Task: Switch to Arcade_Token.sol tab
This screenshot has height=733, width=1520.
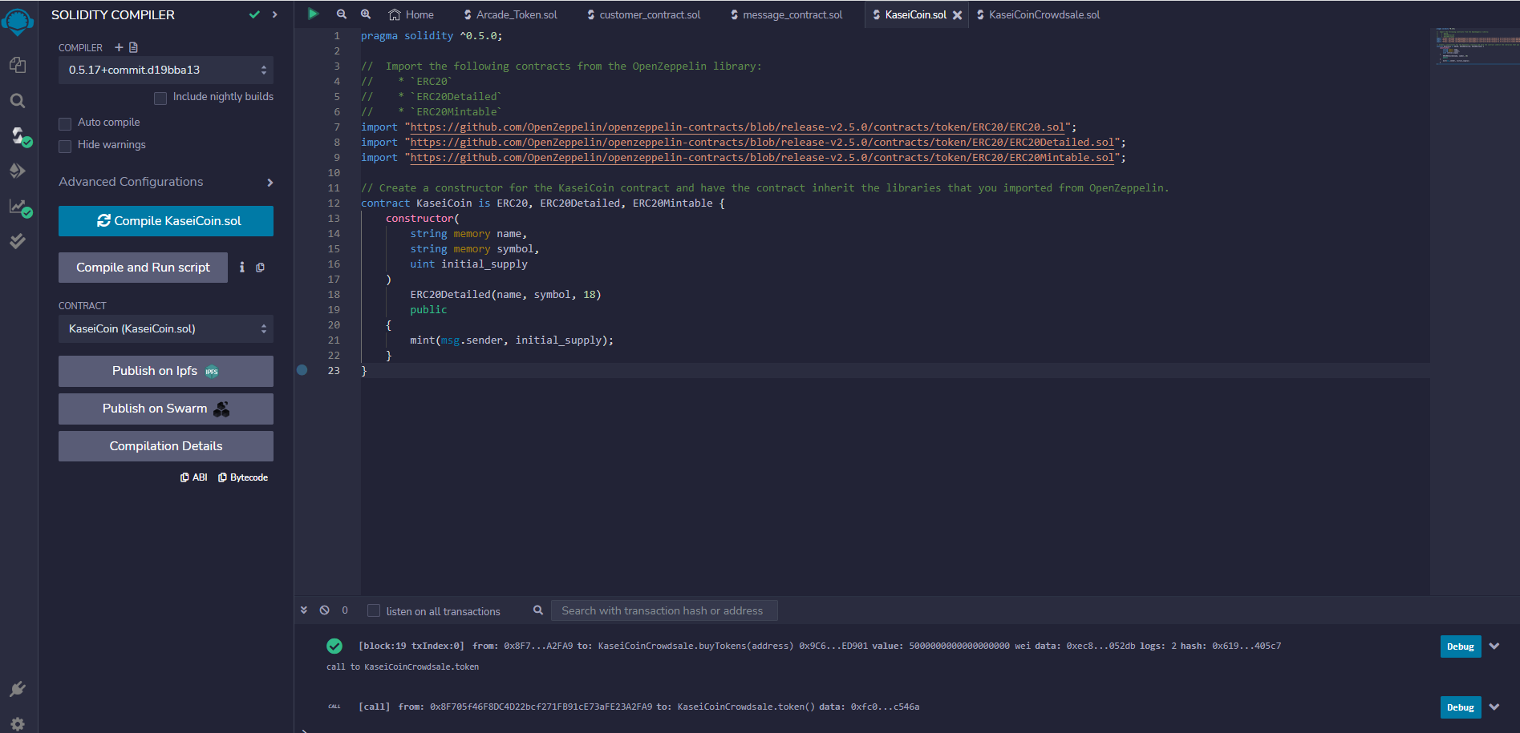Action: tap(511, 14)
